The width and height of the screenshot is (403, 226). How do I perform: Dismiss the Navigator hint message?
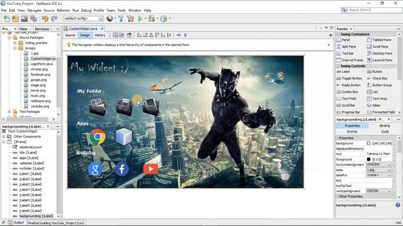click(x=329, y=45)
